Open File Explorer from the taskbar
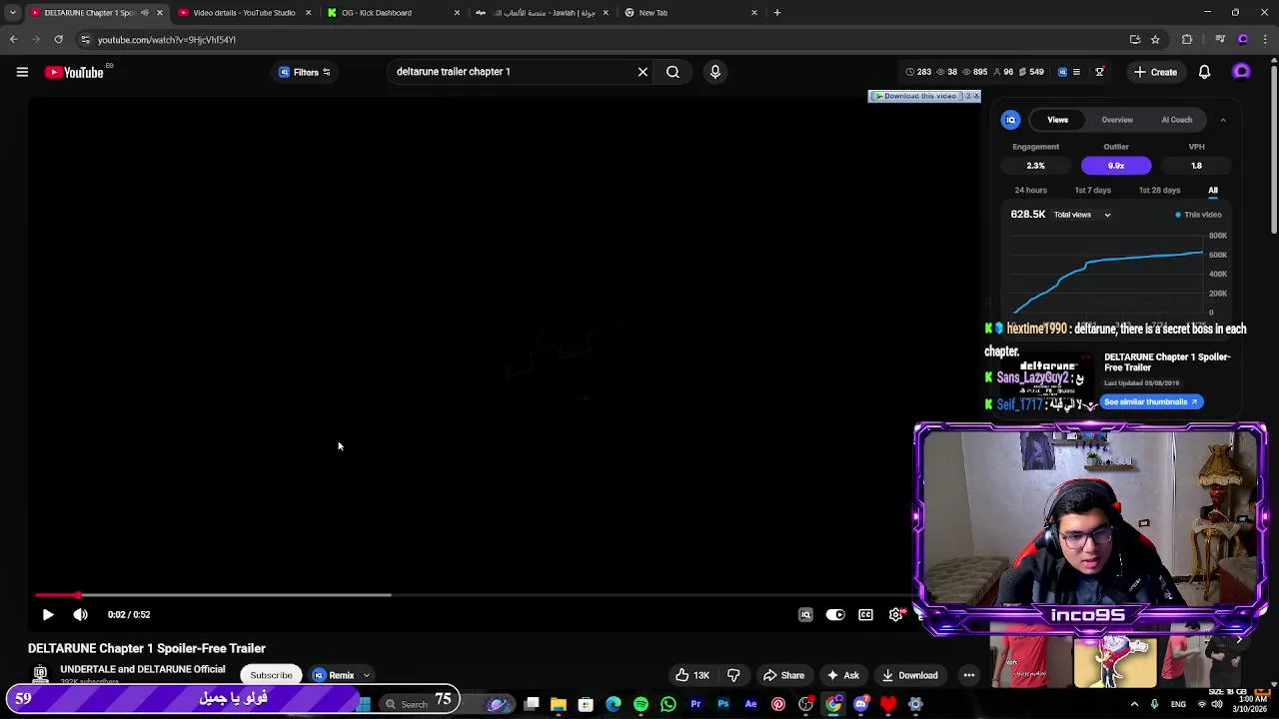This screenshot has width=1279, height=719. (559, 705)
